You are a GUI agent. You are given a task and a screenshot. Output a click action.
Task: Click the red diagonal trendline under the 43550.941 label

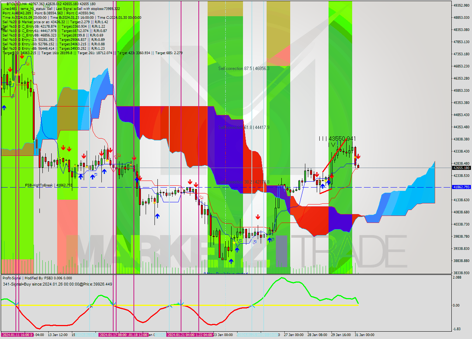[x=334, y=155]
